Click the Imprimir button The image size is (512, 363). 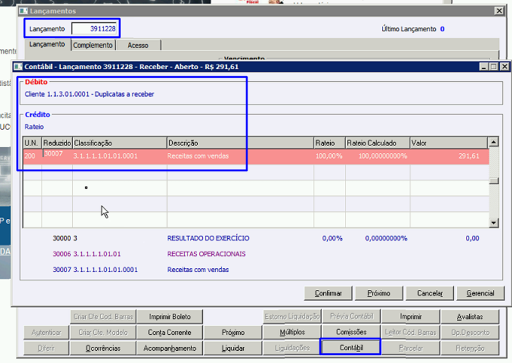click(x=411, y=317)
